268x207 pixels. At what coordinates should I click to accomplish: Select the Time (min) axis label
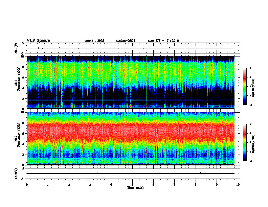[x=135, y=188]
